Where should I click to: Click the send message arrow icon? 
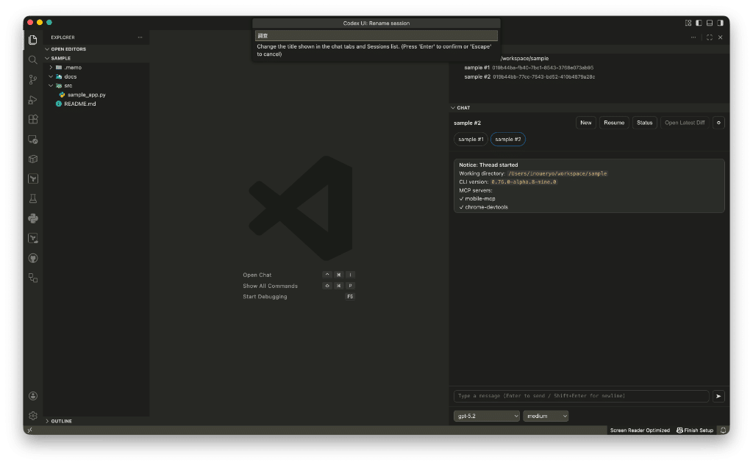[718, 396]
